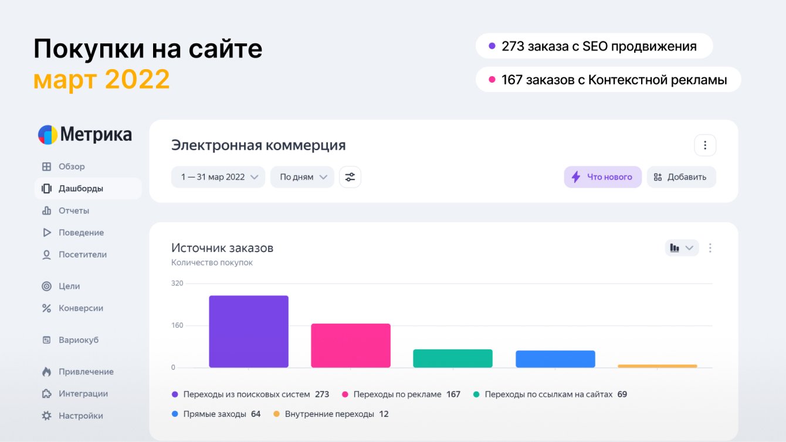Go to Отчеты
Screen dimensions: 786x442
pyautogui.click(x=74, y=210)
